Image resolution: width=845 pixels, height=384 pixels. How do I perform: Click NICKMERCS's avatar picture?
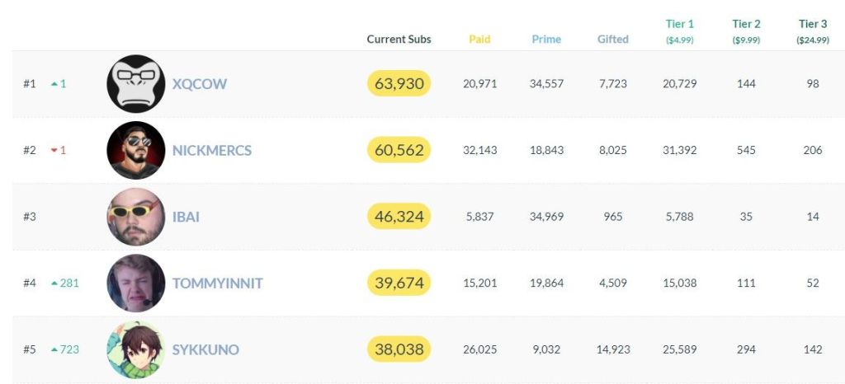coord(136,150)
